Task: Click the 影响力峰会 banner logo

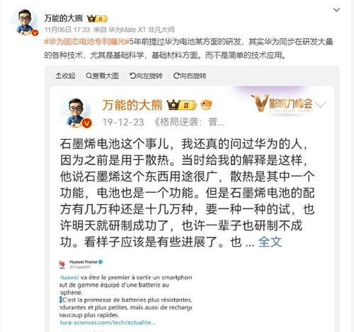Action: [x=282, y=102]
